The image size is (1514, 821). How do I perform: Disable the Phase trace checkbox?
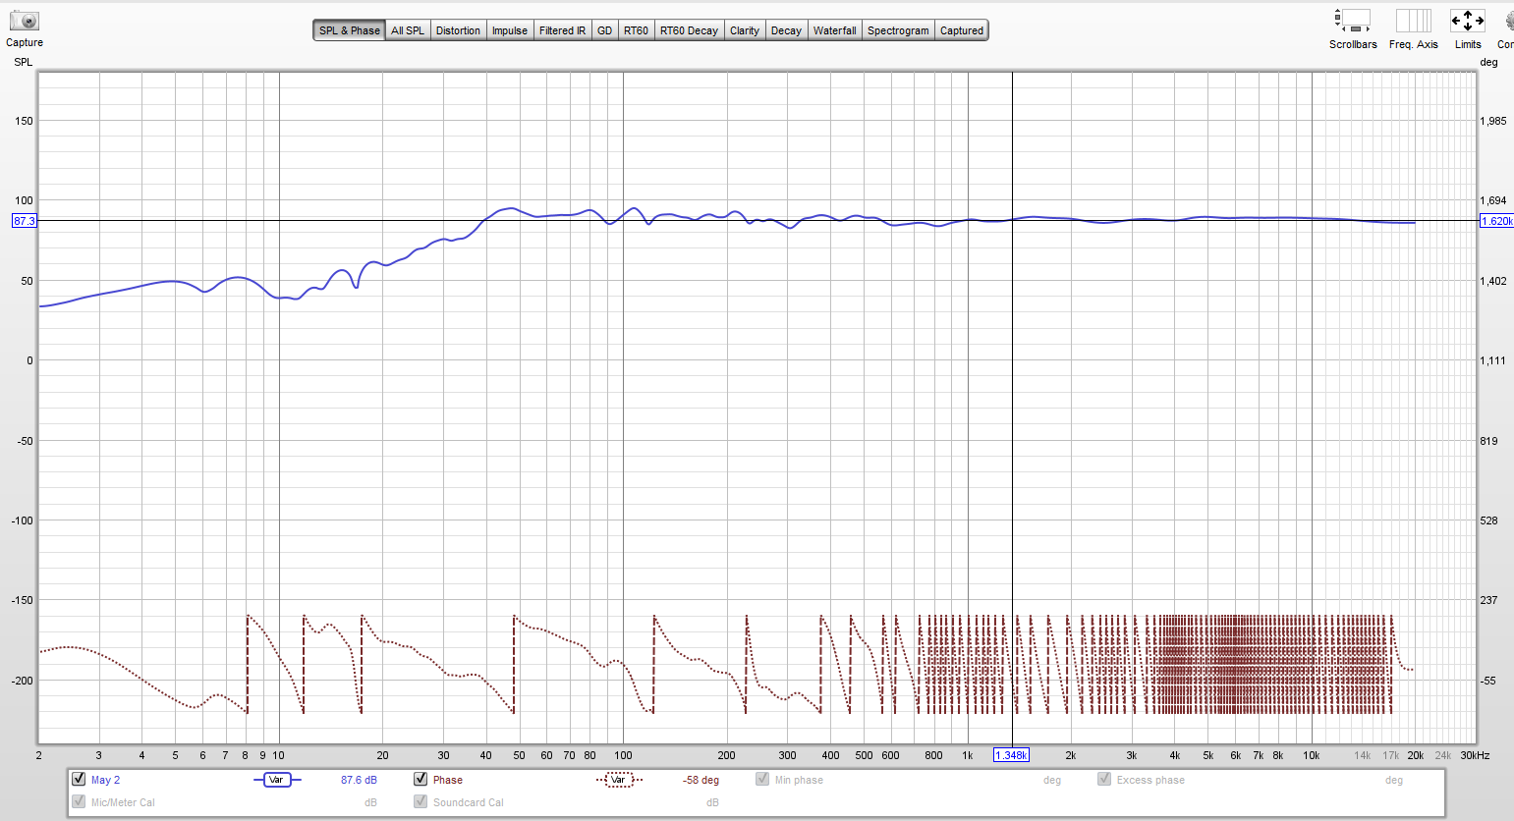tap(419, 779)
